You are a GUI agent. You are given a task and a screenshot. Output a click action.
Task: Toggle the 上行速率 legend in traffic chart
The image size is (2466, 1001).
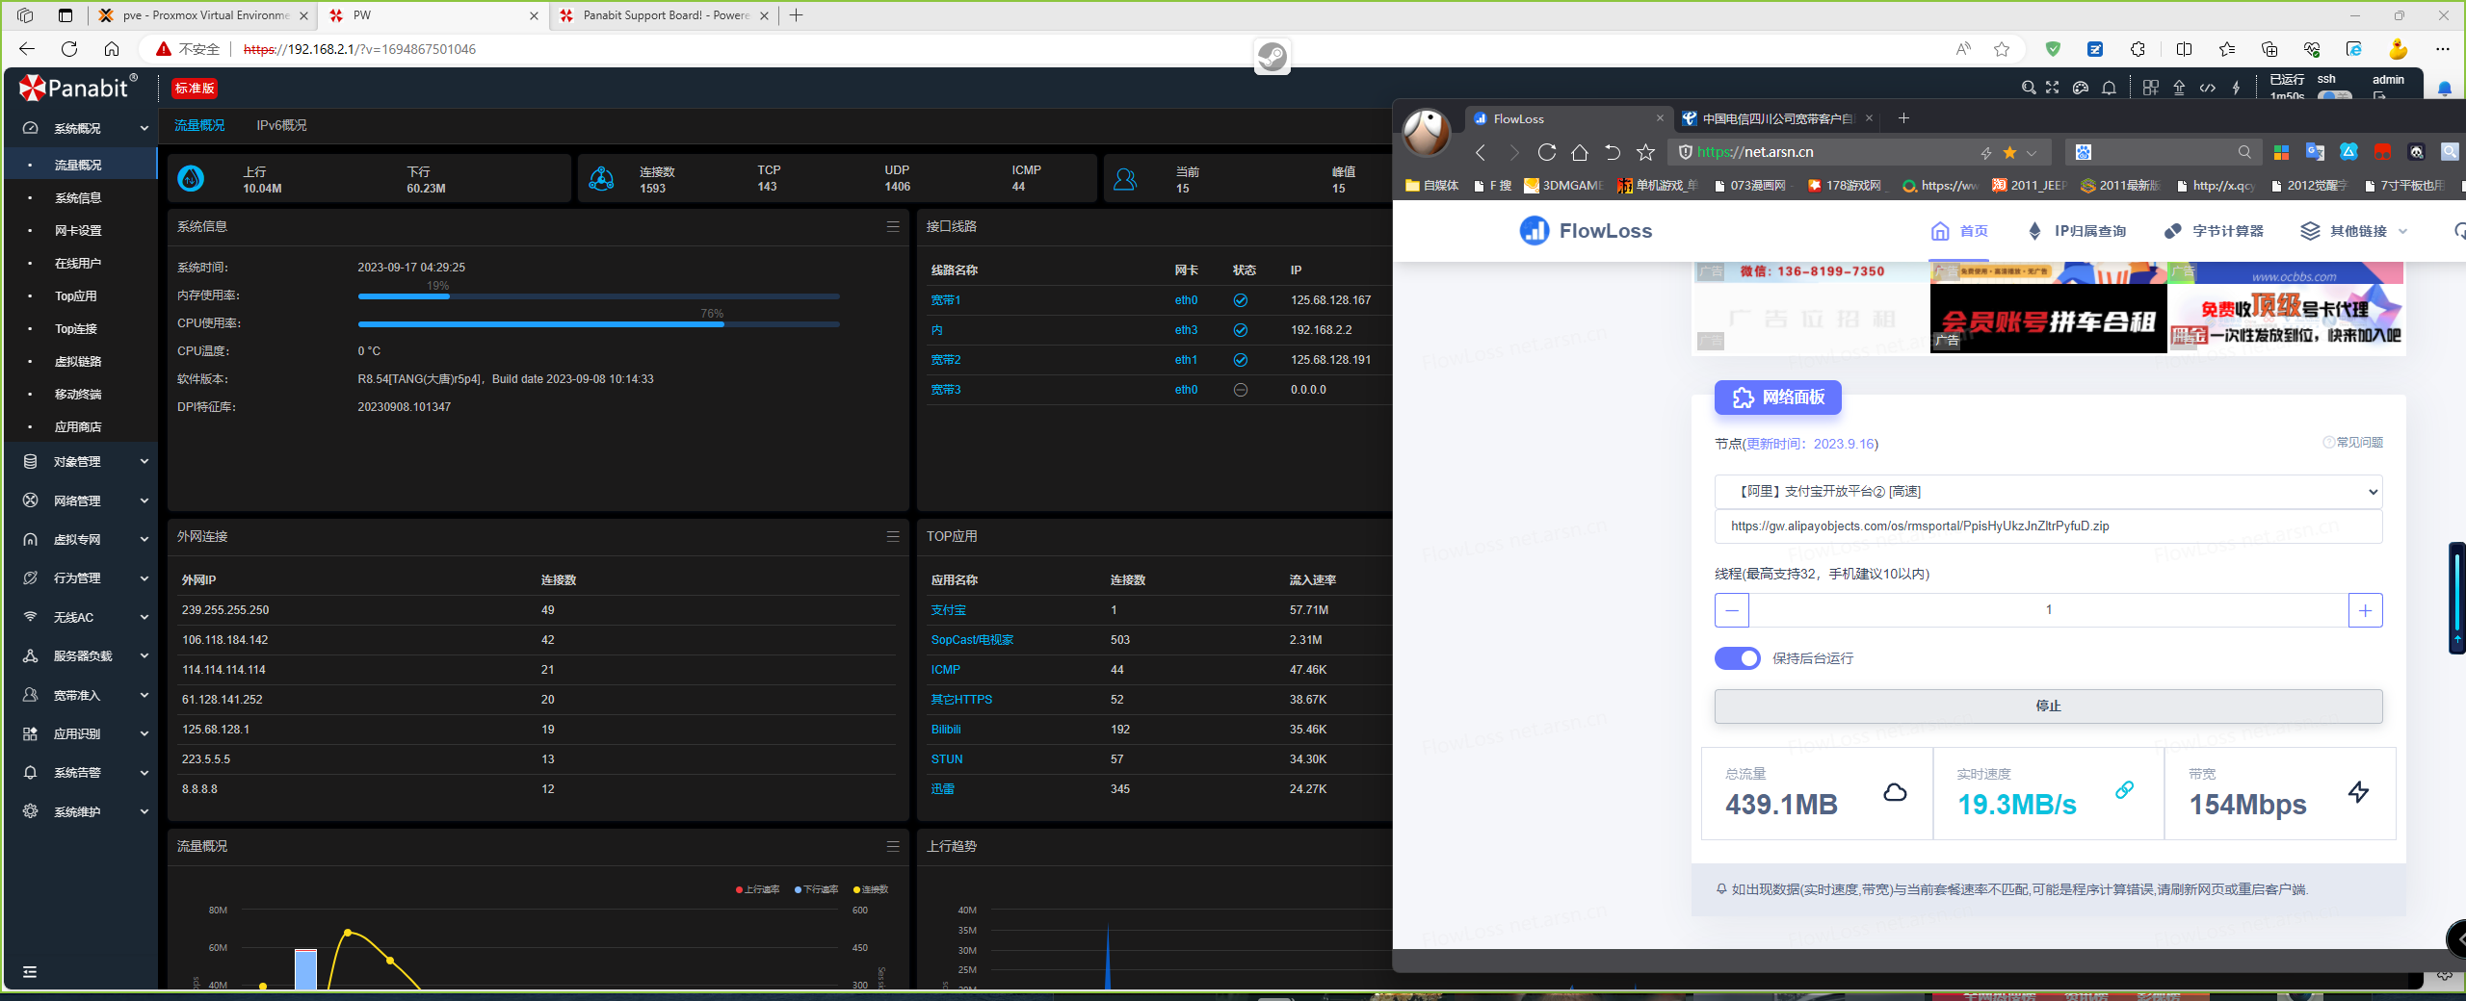(x=758, y=889)
